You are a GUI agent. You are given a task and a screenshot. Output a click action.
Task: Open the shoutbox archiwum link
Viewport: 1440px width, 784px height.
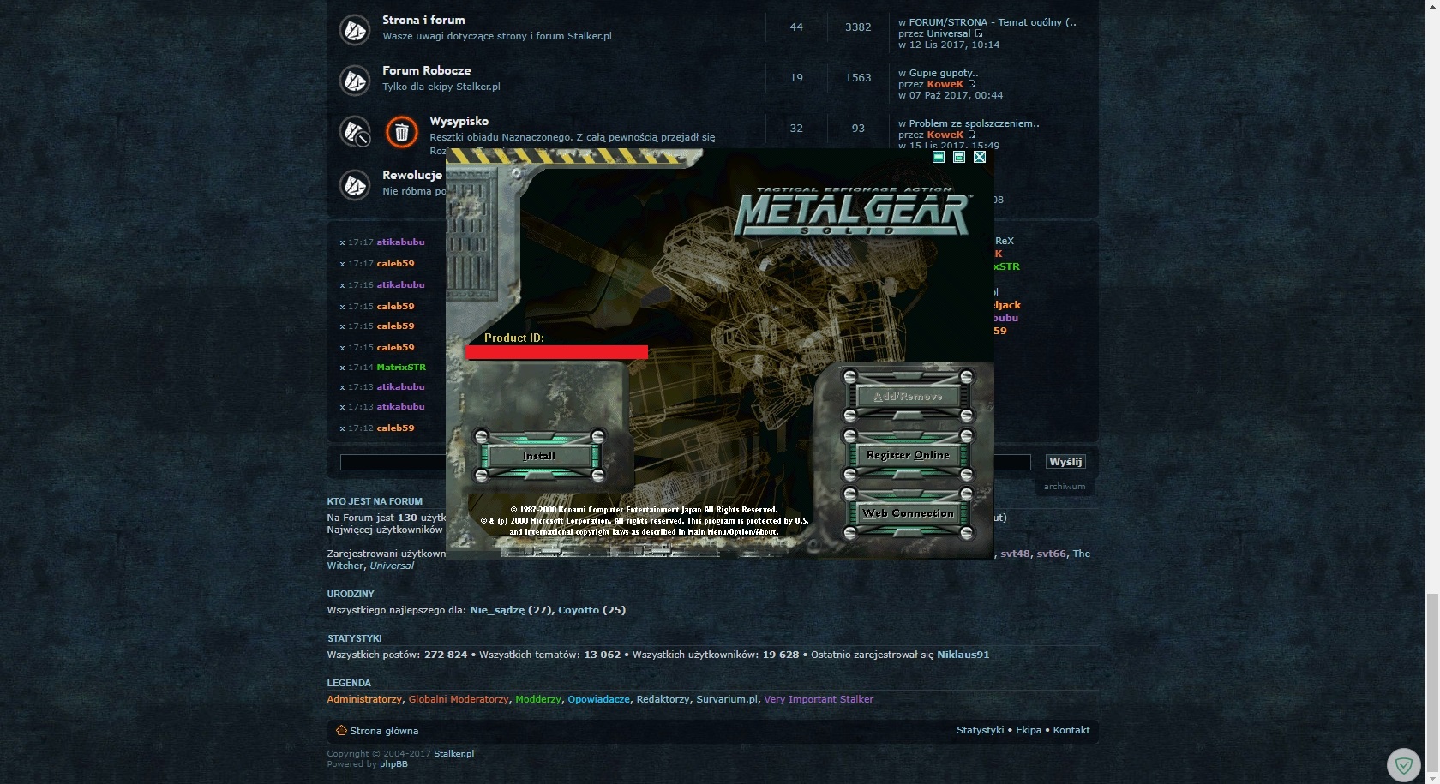click(1064, 487)
